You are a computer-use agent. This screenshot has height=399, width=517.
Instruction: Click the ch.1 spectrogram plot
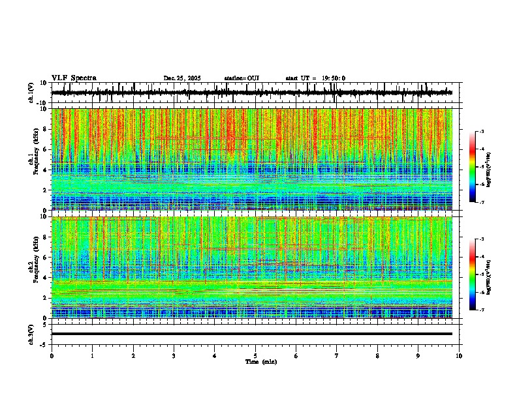[252, 159]
